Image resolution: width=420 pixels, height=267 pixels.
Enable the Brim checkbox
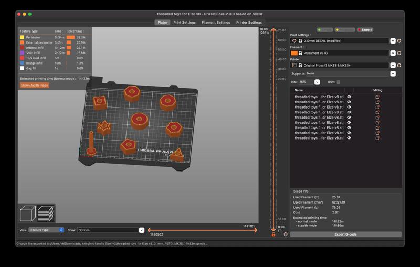338,82
